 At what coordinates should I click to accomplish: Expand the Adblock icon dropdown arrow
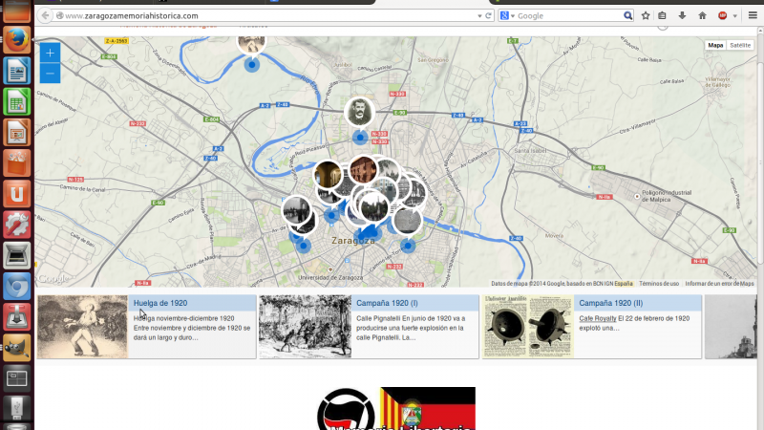[x=734, y=16]
